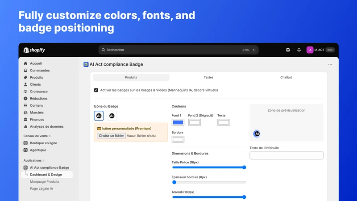Click the Analyses de données chart icon

25,126
